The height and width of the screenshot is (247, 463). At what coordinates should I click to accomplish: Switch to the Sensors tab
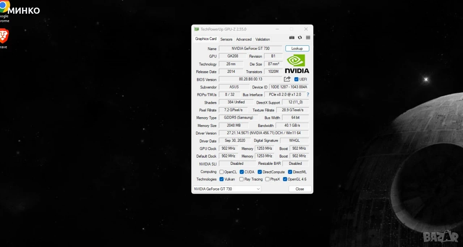point(226,39)
